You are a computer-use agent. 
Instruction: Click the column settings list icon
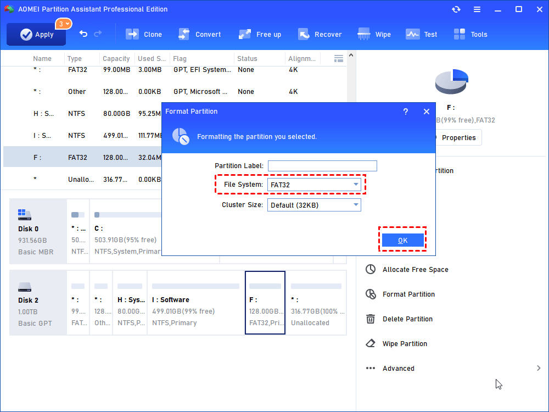338,59
